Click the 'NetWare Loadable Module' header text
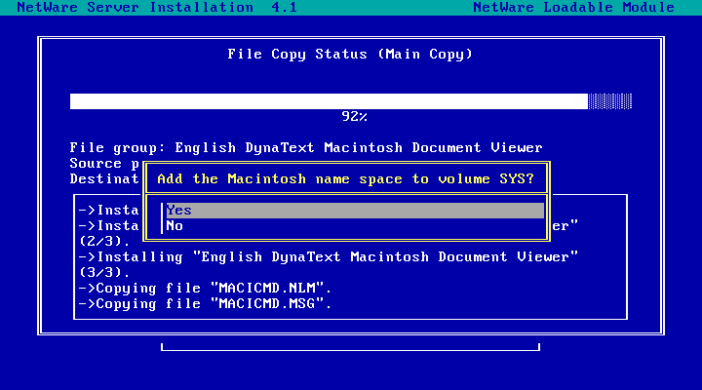The image size is (702, 390). point(573,8)
